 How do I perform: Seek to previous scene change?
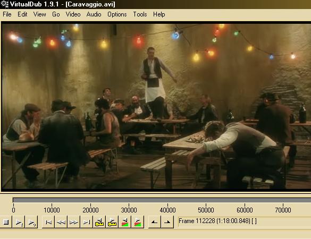[x=125, y=222]
